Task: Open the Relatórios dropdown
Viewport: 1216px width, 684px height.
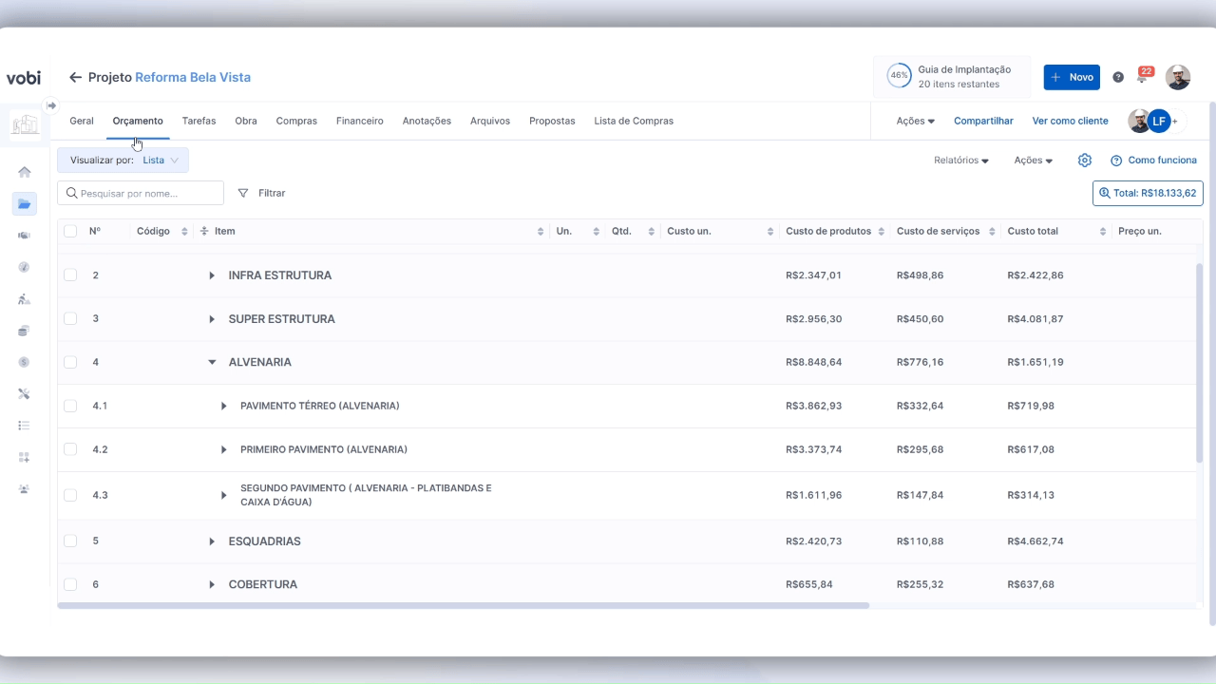Action: tap(961, 161)
